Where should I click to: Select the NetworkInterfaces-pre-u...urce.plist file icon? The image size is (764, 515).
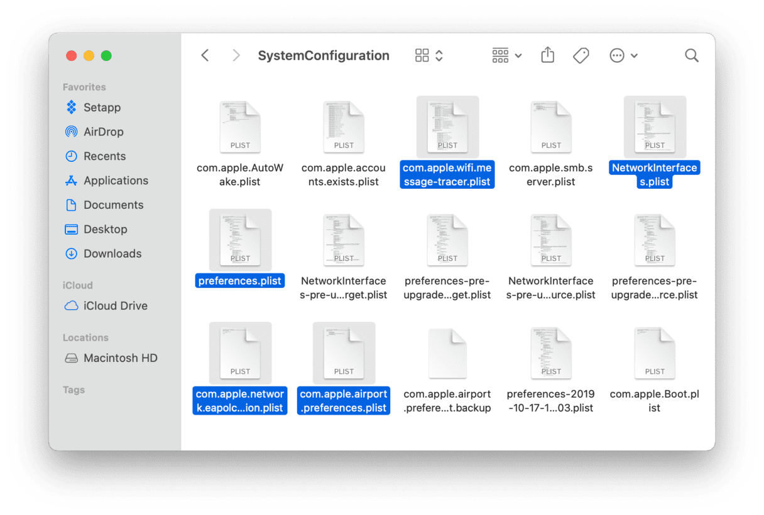click(x=551, y=240)
